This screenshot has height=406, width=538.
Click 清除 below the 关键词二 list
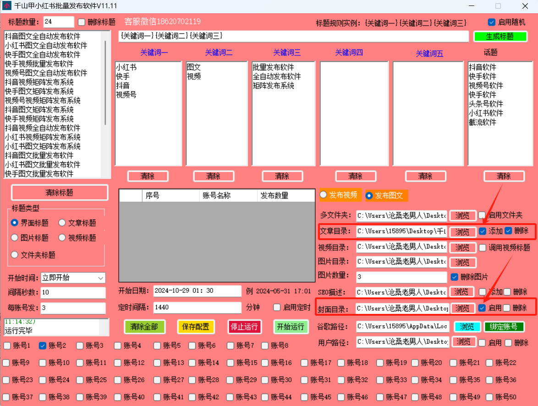pyautogui.click(x=214, y=176)
